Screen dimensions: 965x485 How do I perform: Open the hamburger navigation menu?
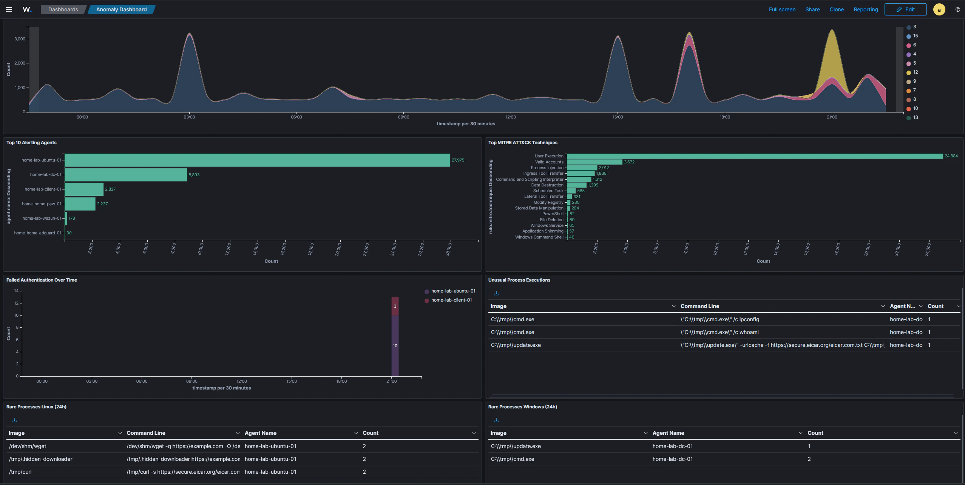click(9, 9)
